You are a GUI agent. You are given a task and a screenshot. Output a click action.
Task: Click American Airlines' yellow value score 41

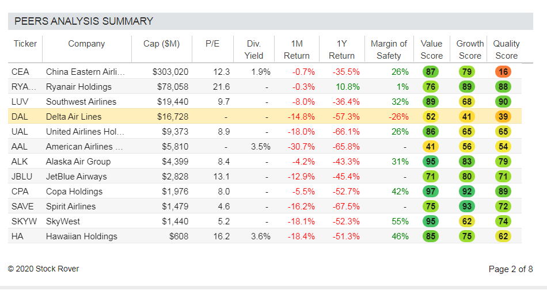[431, 147]
